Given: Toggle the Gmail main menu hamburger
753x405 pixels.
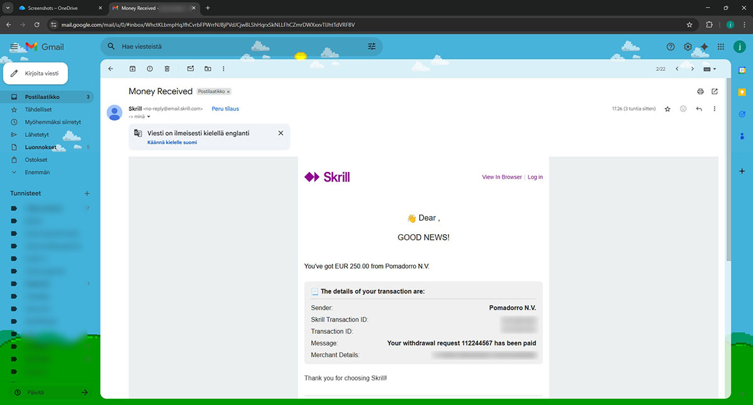Looking at the screenshot, I should pos(14,47).
